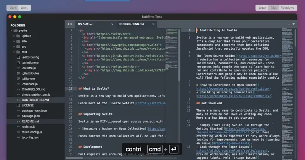Image resolution: width=305 pixels, height=160 pixels.
Task: Expand the .github folder
Action: pyautogui.click(x=14, y=36)
